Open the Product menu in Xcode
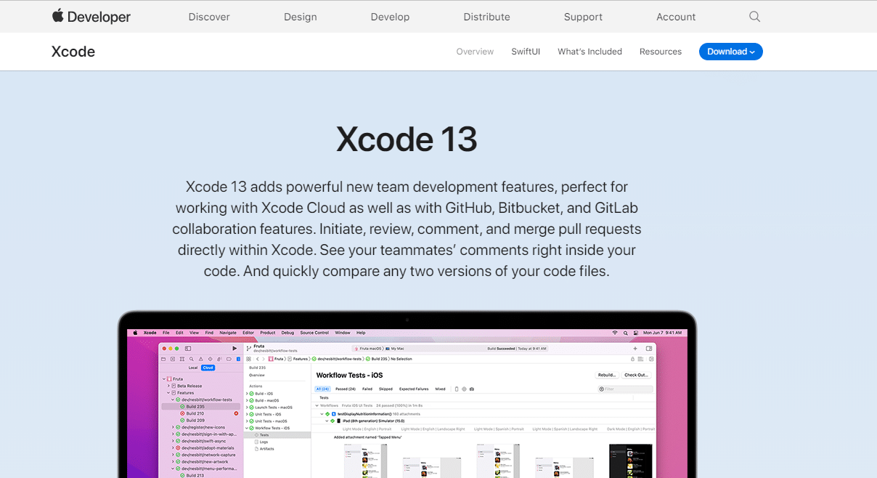The width and height of the screenshot is (877, 478). pos(268,333)
